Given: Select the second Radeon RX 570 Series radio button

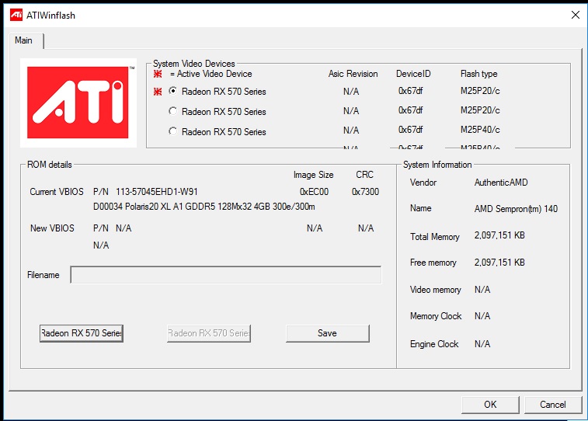Looking at the screenshot, I should tap(173, 112).
